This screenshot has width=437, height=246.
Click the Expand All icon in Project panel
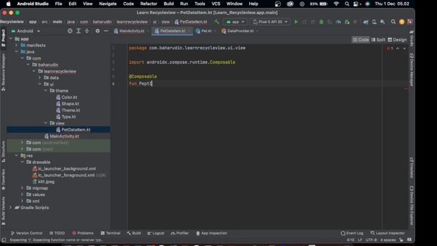tap(79, 31)
